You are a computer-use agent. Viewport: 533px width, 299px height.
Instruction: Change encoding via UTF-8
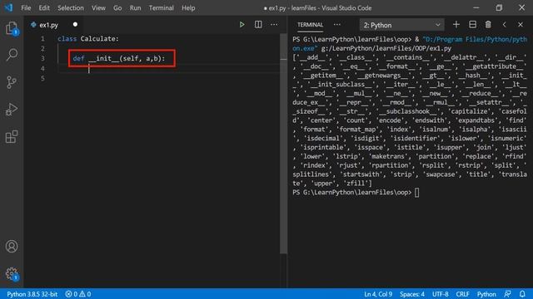point(441,294)
